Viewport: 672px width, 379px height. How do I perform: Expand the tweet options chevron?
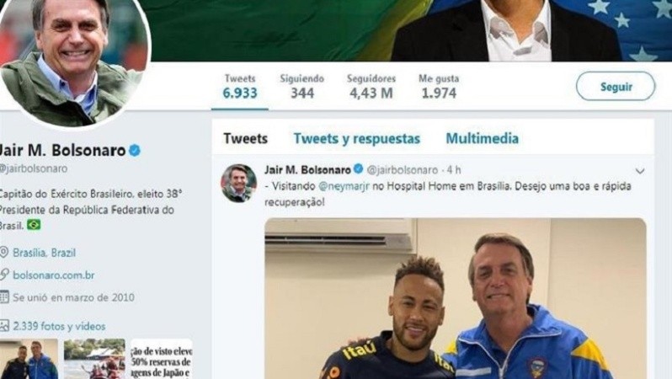pyautogui.click(x=640, y=171)
